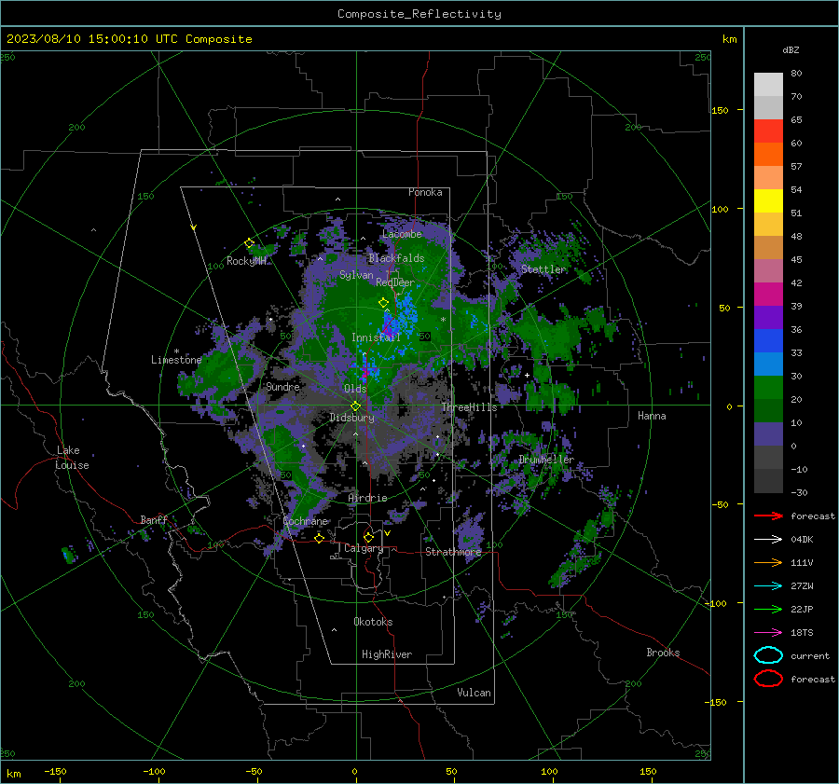Click the green 22JP arrow symbol
This screenshot has height=784, width=839.
tap(768, 609)
